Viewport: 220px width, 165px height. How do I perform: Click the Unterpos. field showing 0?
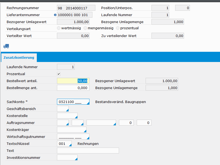pos(182,8)
